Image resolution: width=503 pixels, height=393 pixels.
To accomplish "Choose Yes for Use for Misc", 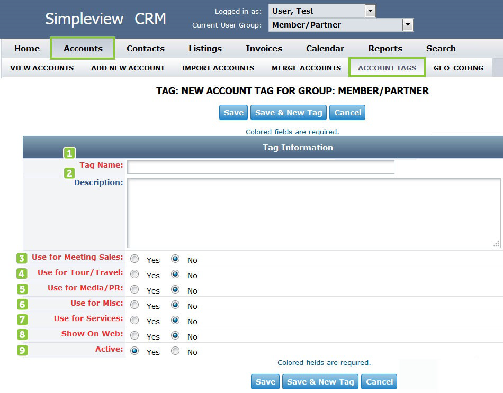I will pyautogui.click(x=134, y=305).
